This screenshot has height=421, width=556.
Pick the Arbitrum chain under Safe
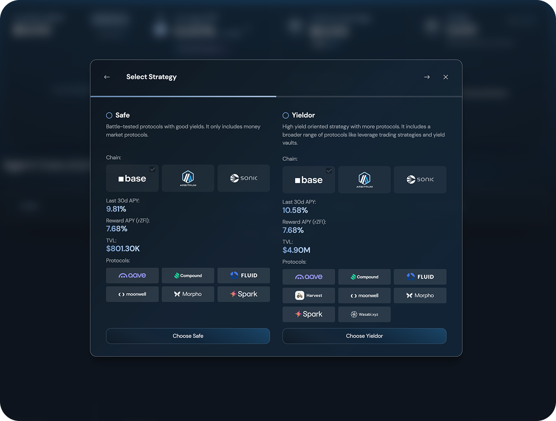tap(188, 178)
